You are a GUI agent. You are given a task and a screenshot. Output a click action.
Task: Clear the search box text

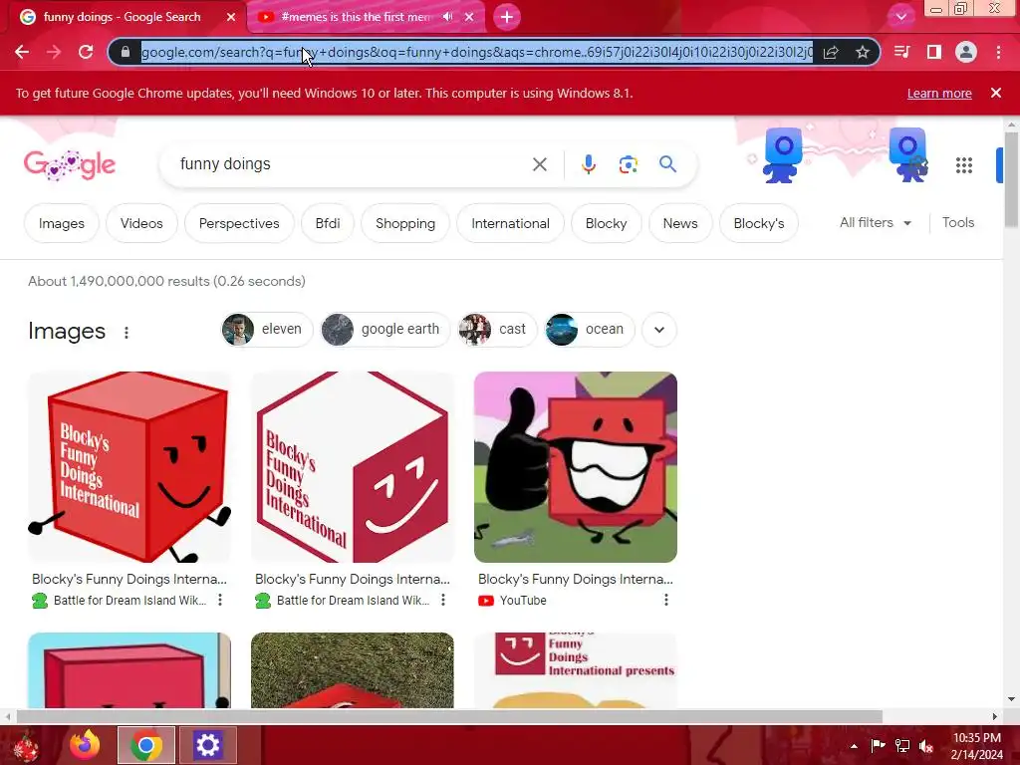pos(540,164)
